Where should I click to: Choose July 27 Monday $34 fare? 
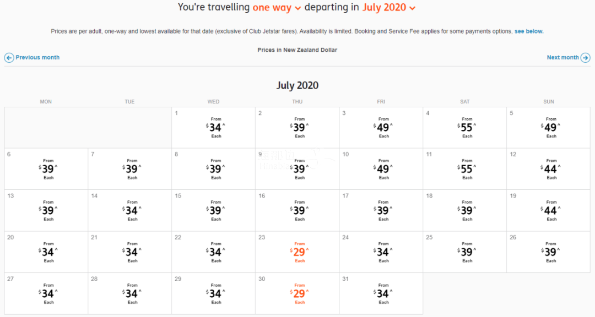(46, 293)
